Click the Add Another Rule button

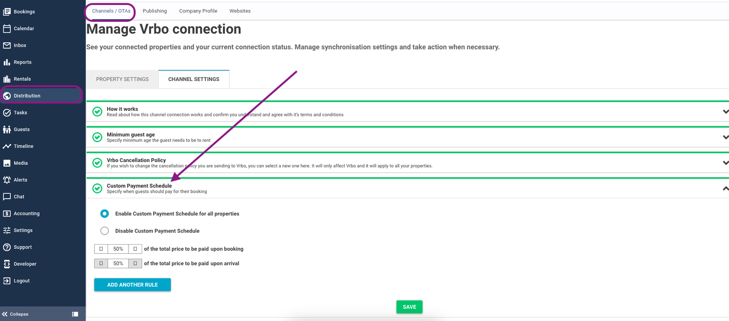[x=133, y=285]
